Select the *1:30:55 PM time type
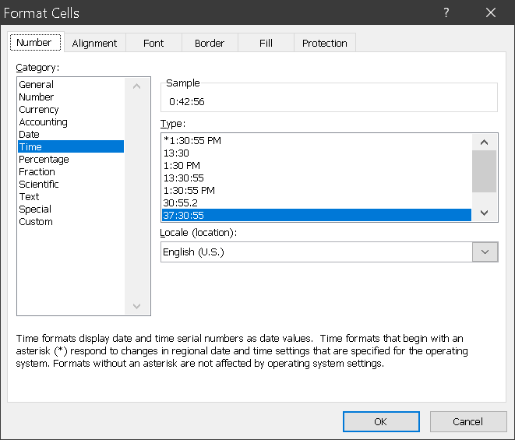The width and height of the screenshot is (515, 440). (x=316, y=140)
